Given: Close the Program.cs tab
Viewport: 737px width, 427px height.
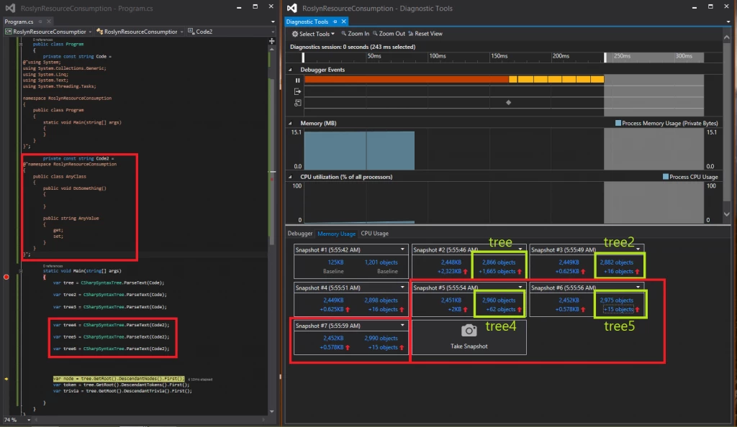Looking at the screenshot, I should tap(49, 22).
